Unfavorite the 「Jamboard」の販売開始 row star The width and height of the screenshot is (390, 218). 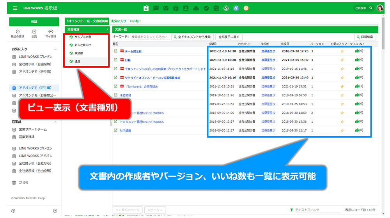(x=342, y=86)
